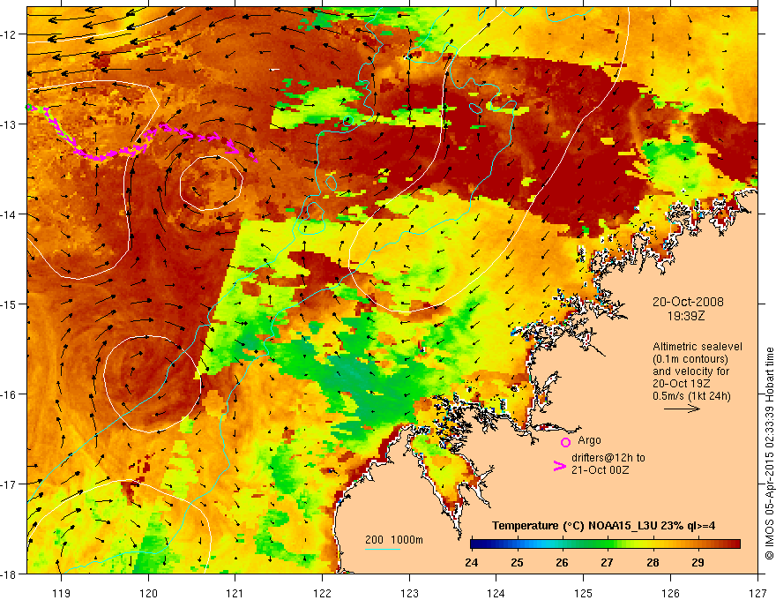
Task: Click colorbar tick label 27
Action: (x=608, y=563)
